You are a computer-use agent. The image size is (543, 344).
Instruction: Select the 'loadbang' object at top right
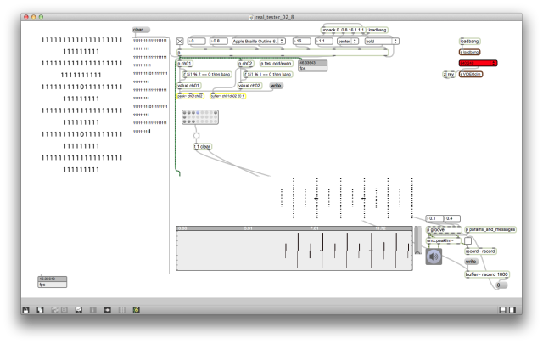coord(469,42)
